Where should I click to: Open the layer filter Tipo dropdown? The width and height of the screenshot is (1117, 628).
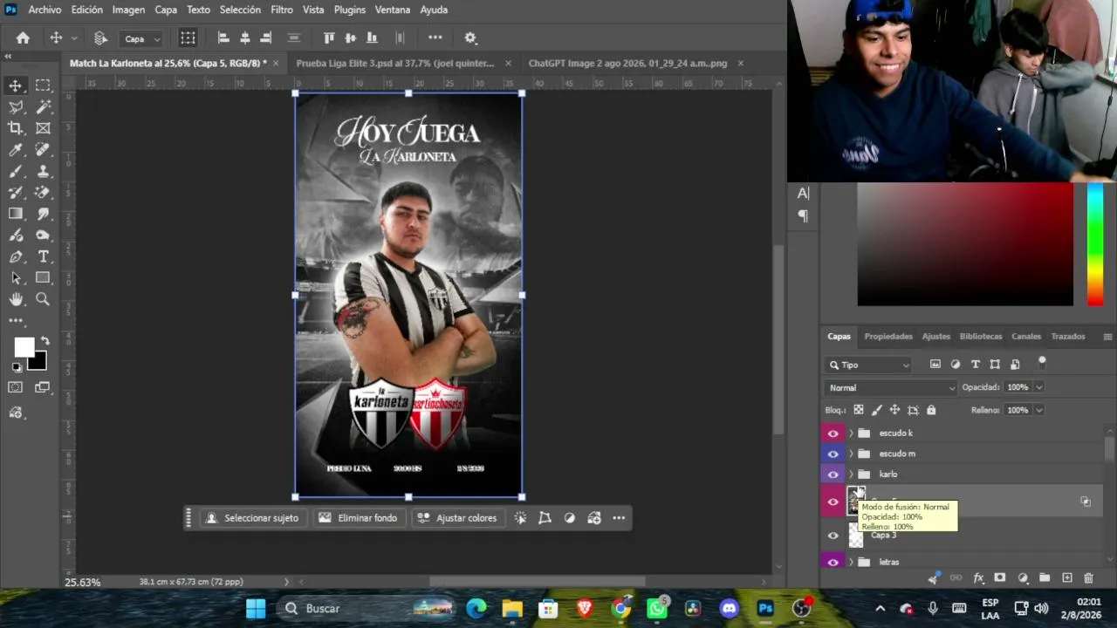(x=868, y=365)
